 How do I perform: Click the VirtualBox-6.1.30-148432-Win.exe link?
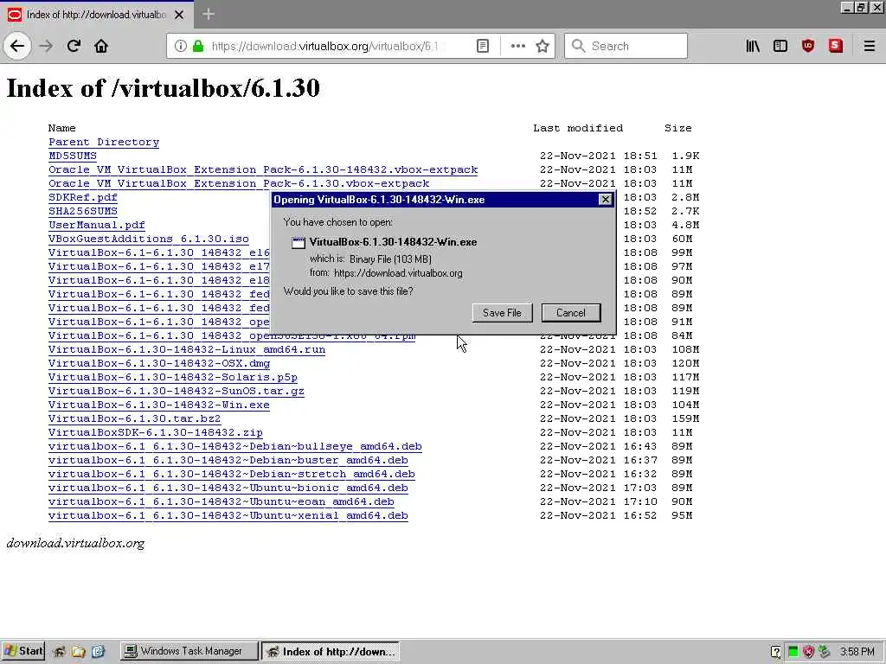(x=159, y=405)
